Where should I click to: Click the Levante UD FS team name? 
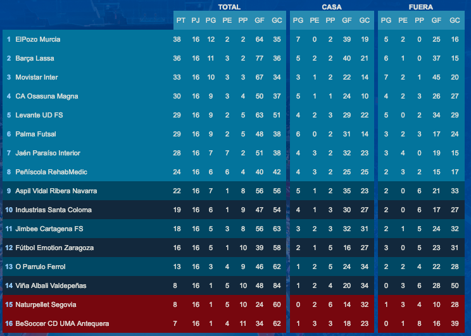coord(38,115)
